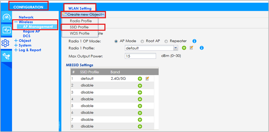The image size is (269, 132).
Task: Open Create new Object dropdown
Action: [x=83, y=15]
